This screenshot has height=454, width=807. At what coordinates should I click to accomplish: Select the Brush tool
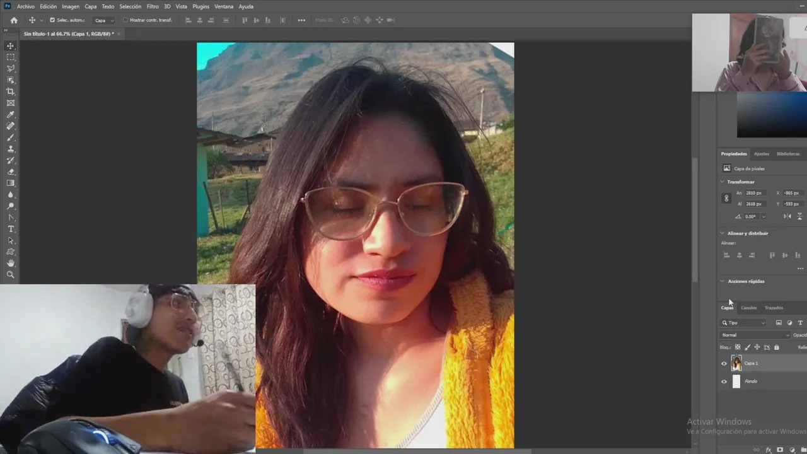tap(11, 137)
